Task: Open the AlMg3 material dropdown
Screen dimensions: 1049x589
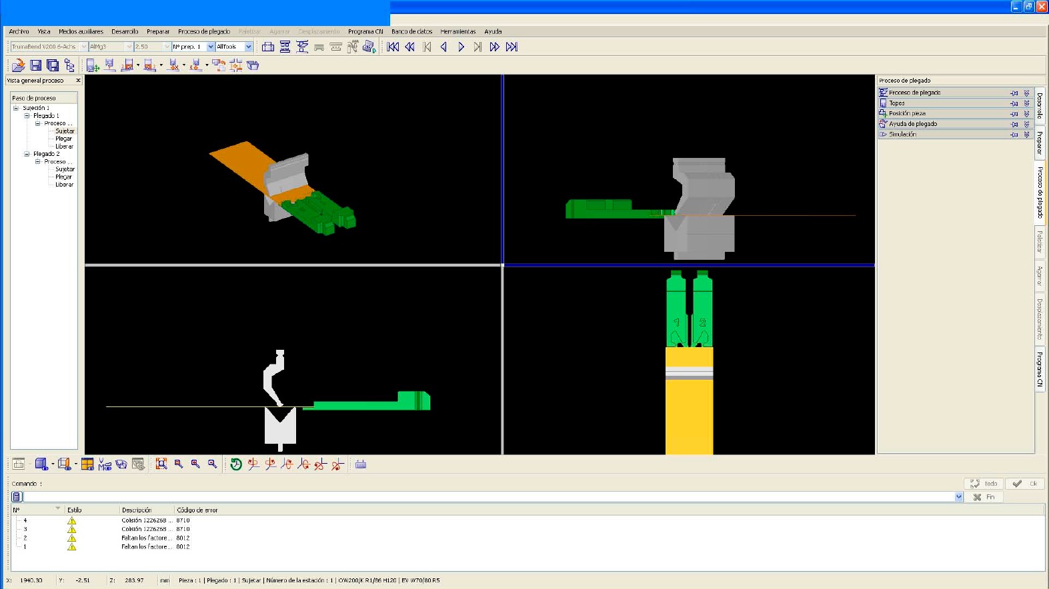Action: point(129,47)
